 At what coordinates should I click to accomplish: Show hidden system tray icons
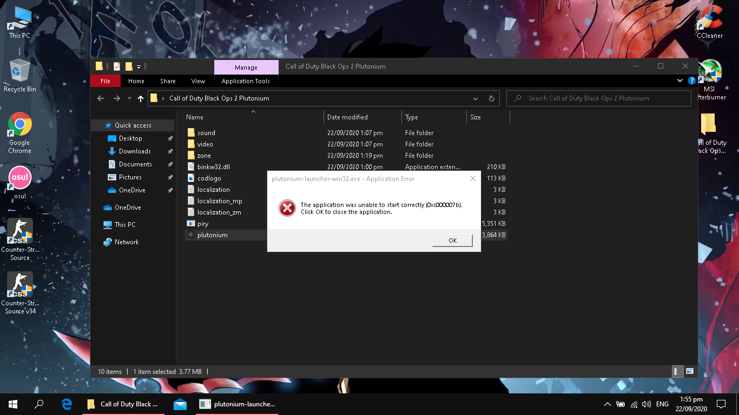point(608,404)
